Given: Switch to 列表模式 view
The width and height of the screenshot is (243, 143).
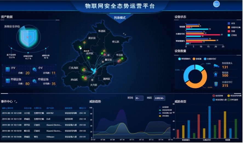Looking at the screenshot, I should click(x=119, y=18).
